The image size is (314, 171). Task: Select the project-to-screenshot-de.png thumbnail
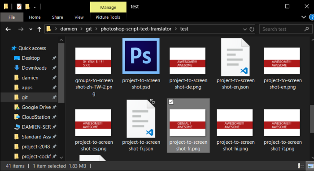[x=188, y=61]
